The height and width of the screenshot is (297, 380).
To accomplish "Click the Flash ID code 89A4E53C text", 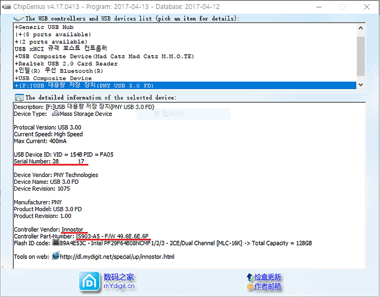I will (x=163, y=243).
